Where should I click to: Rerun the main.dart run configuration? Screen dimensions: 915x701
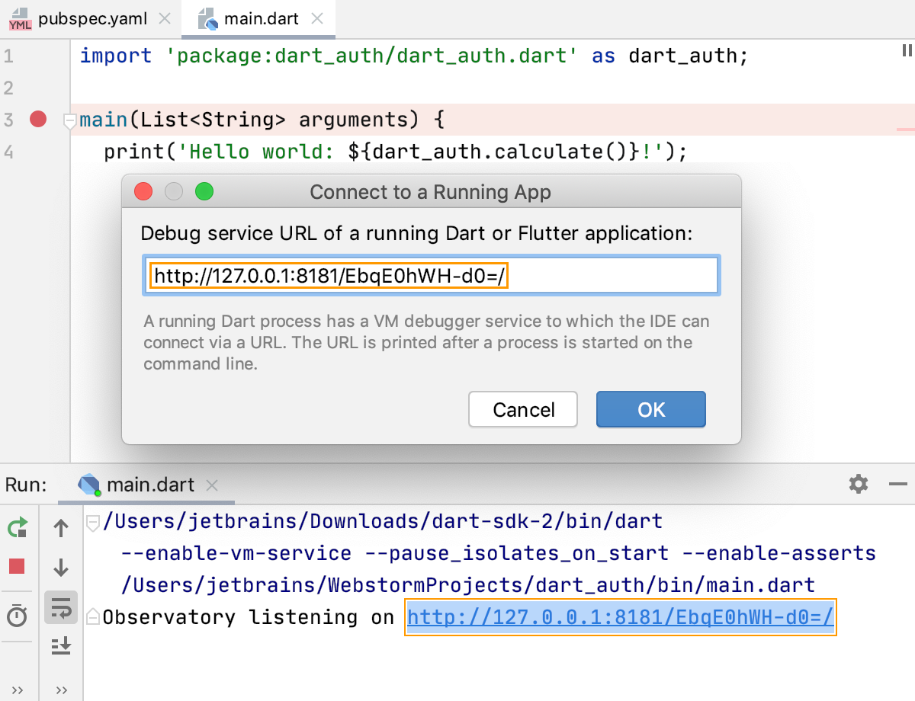pyautogui.click(x=17, y=527)
